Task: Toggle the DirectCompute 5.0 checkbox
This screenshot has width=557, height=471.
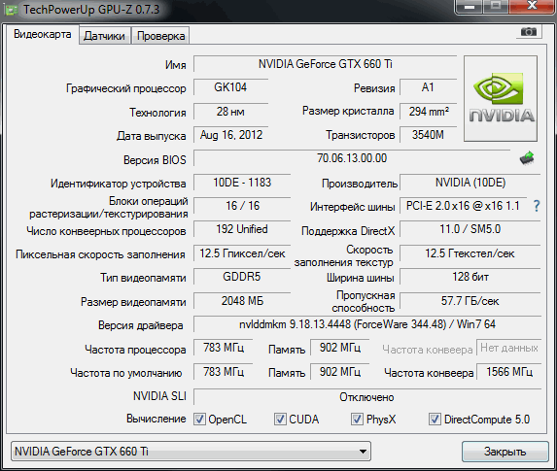Action: [435, 420]
